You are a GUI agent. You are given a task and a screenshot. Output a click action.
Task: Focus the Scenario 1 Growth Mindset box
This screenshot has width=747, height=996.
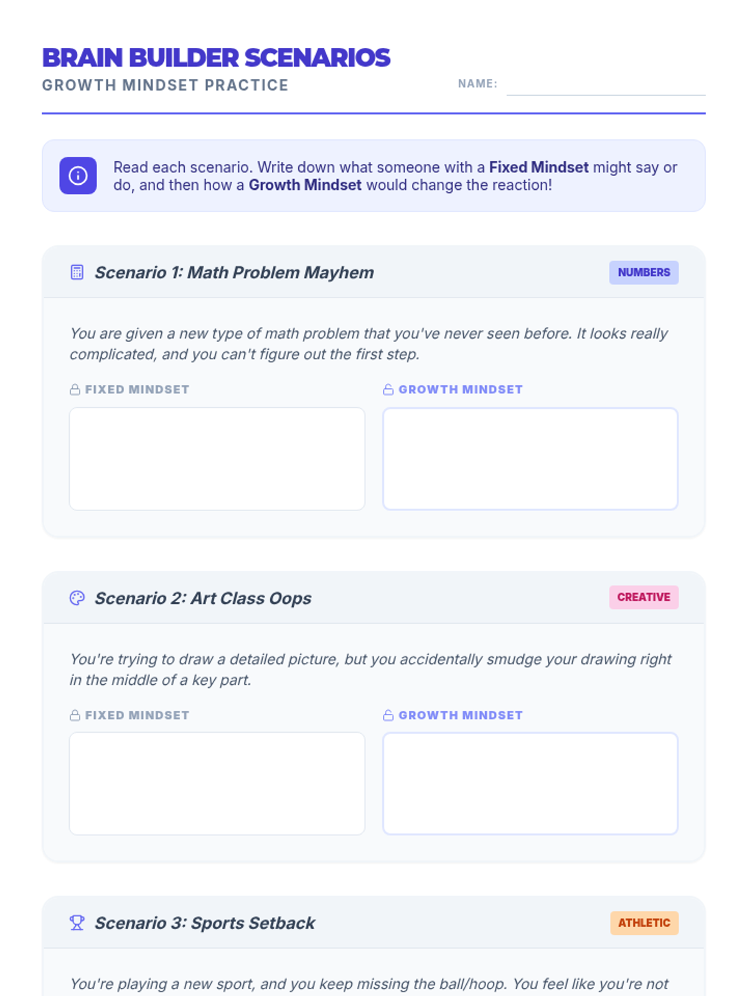point(530,459)
